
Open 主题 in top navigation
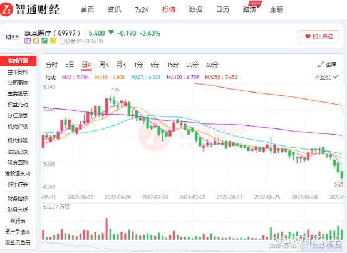pyautogui.click(x=276, y=9)
